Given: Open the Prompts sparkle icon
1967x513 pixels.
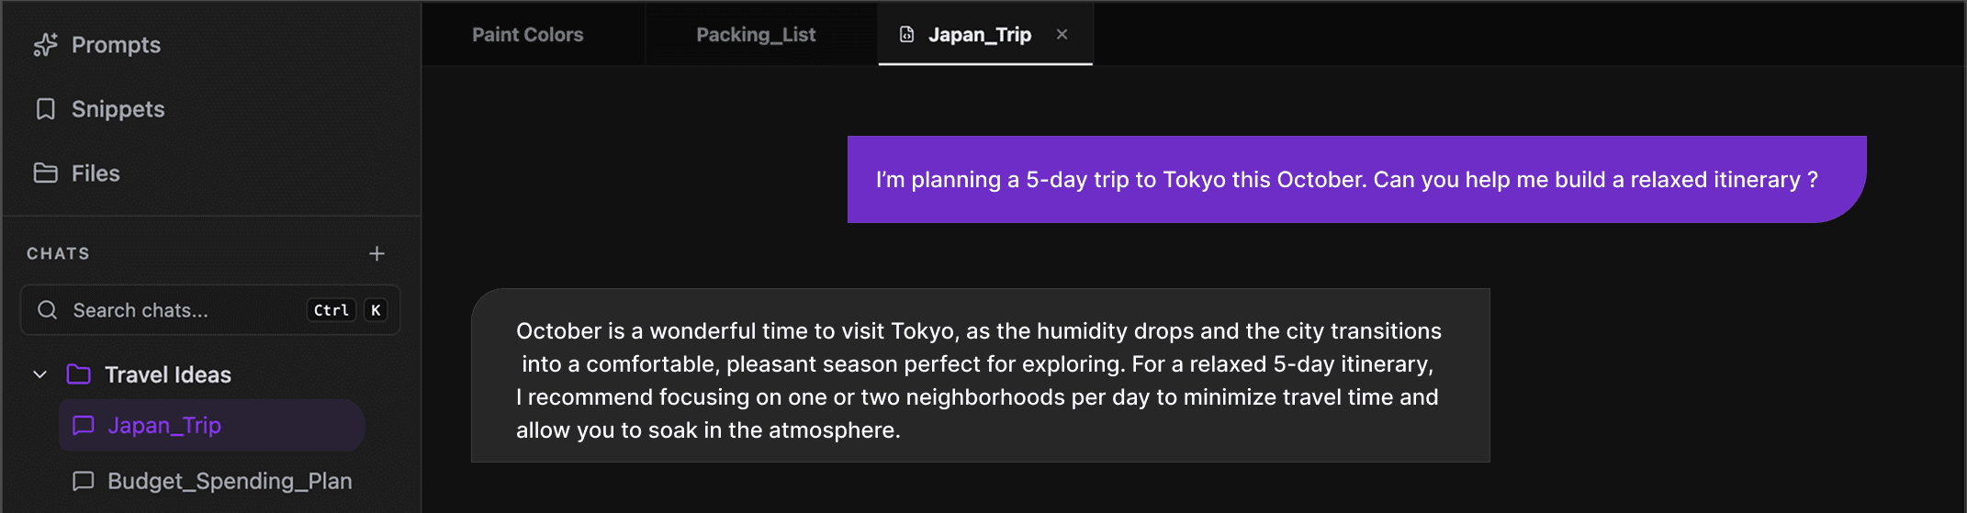Looking at the screenshot, I should pyautogui.click(x=45, y=45).
